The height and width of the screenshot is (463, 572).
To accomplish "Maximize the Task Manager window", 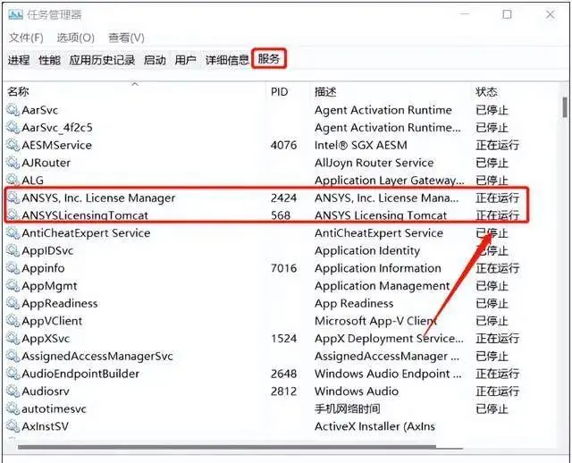I will click(507, 14).
